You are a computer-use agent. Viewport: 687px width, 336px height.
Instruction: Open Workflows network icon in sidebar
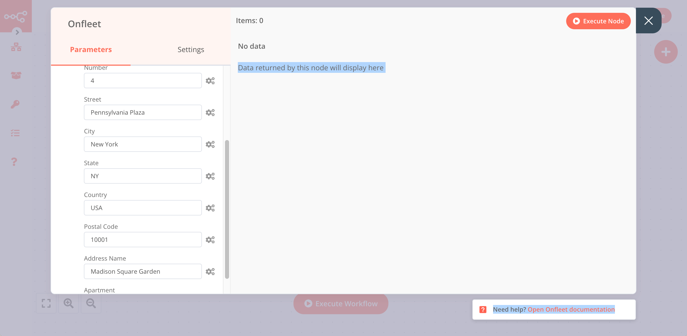16,47
